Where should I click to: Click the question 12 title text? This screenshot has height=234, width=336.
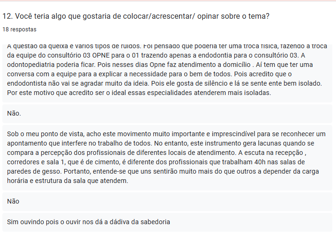click(x=136, y=16)
